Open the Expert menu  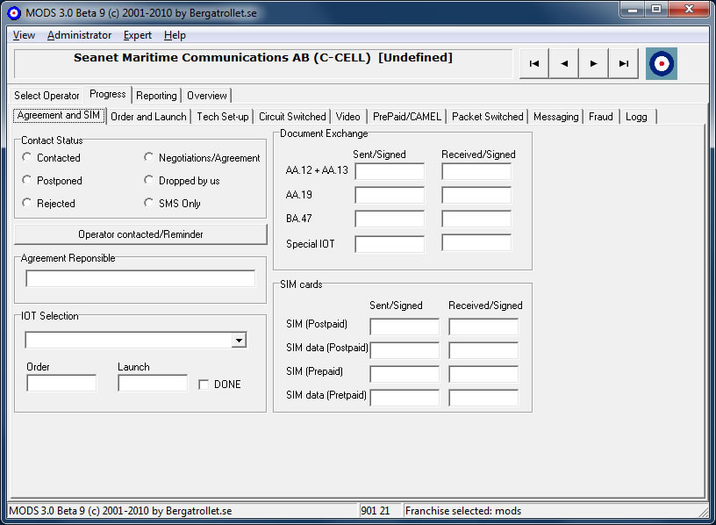click(x=137, y=35)
